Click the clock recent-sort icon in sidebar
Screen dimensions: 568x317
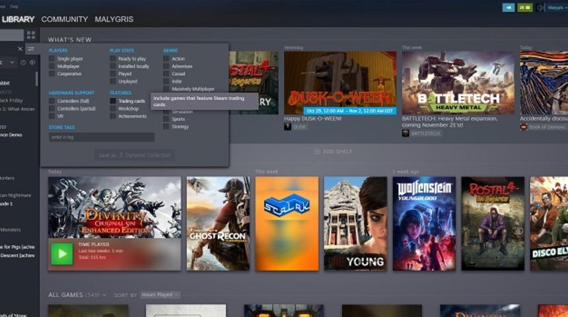23,62
